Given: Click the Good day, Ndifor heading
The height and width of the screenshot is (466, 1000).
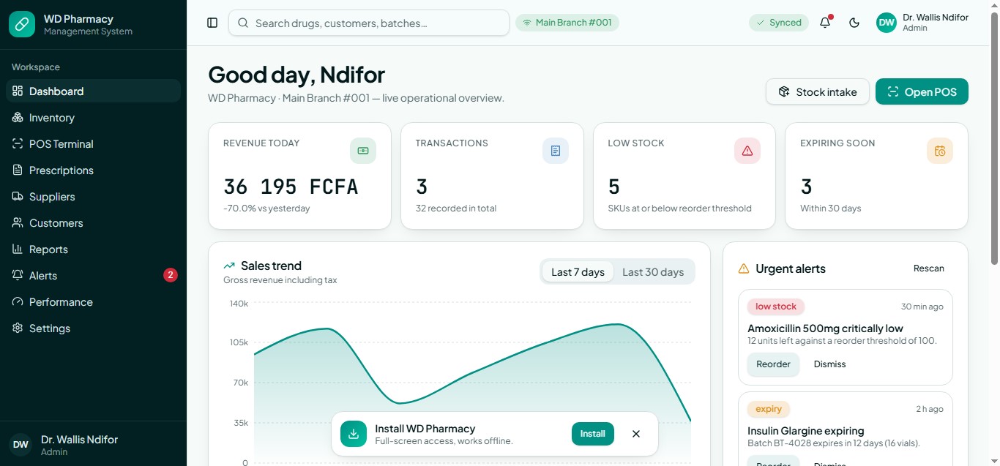Looking at the screenshot, I should tap(296, 75).
